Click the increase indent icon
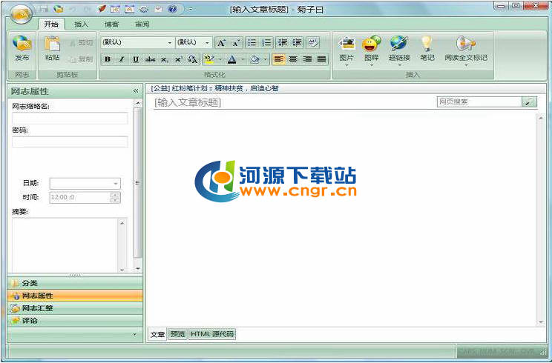Screen dimensions: 552x363 point(297,43)
